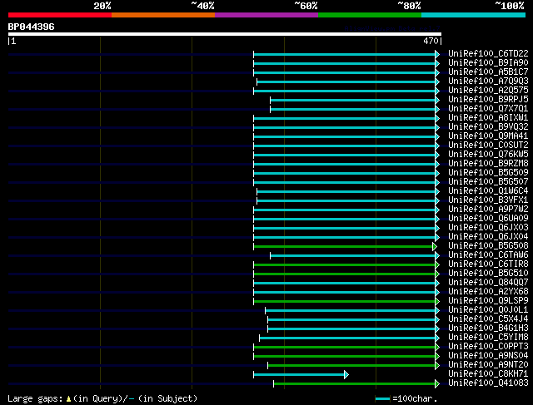
Task: Click the UniRef100_C5YIM8 label
Action: (488, 338)
